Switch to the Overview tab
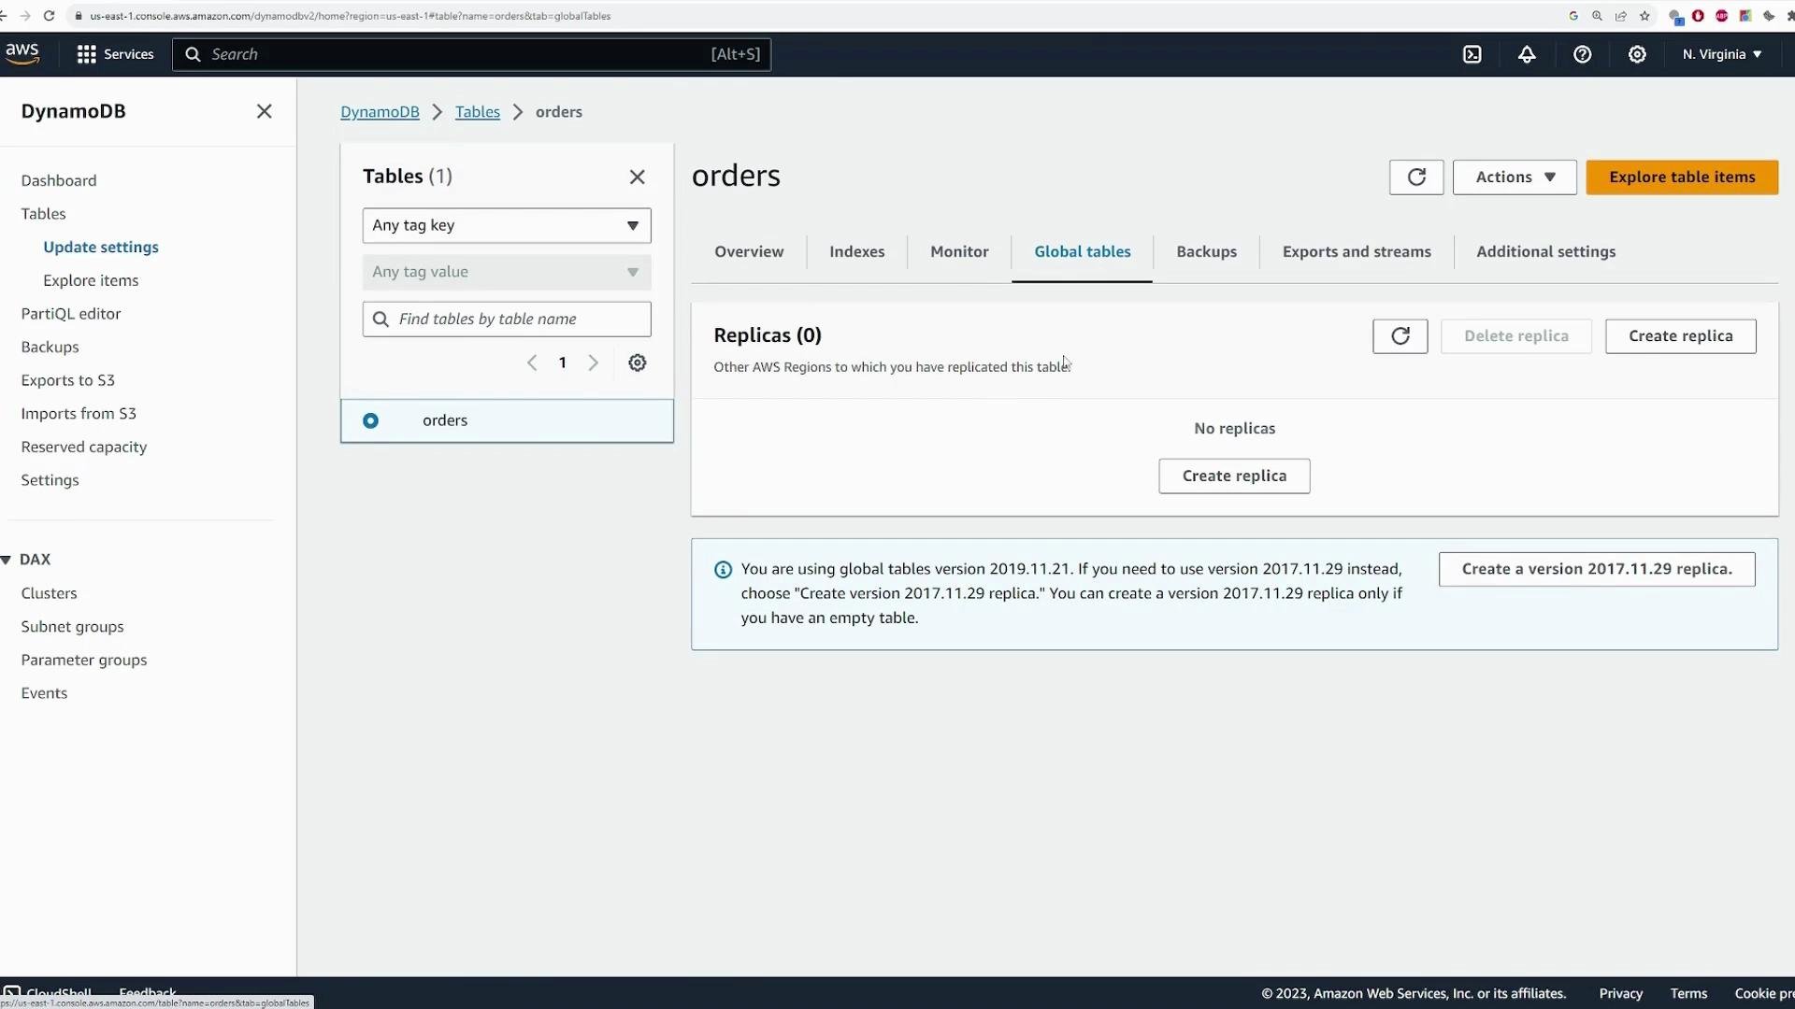Viewport: 1795px width, 1009px height. (749, 251)
